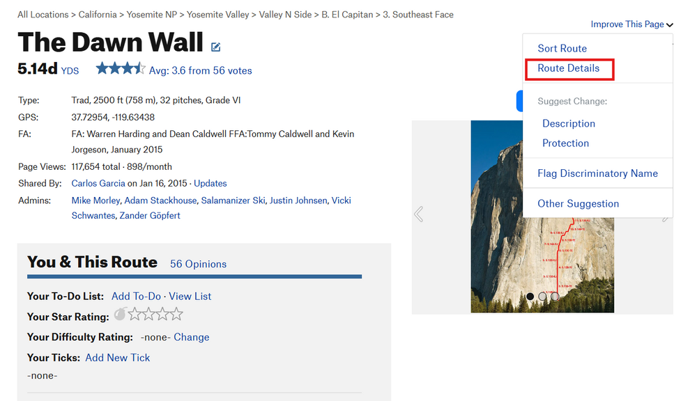Viewport: 697px width, 401px height.
Task: Select the first carousel dot indicator
Action: [530, 297]
